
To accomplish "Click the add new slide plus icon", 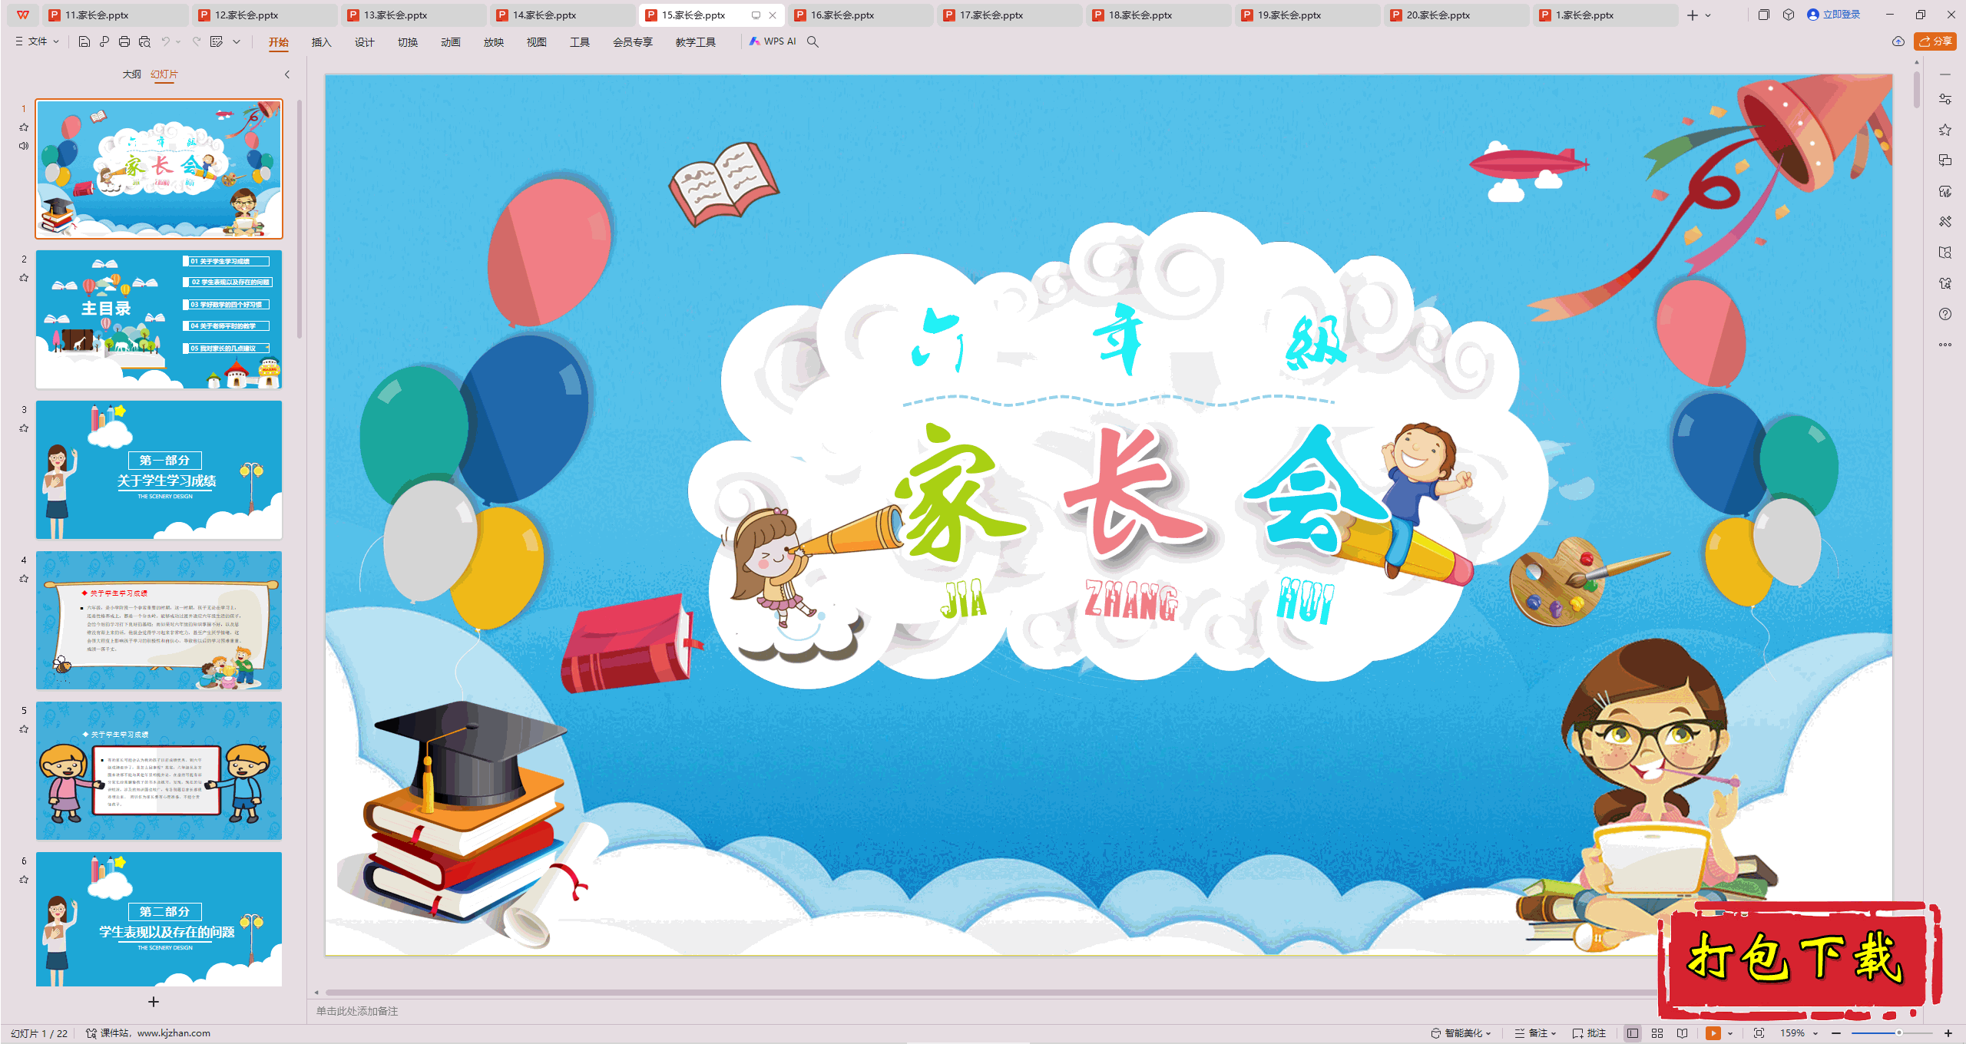I will coord(154,1002).
